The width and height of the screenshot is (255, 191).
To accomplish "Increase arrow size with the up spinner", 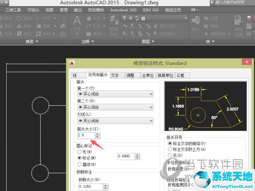I will point(97,134).
